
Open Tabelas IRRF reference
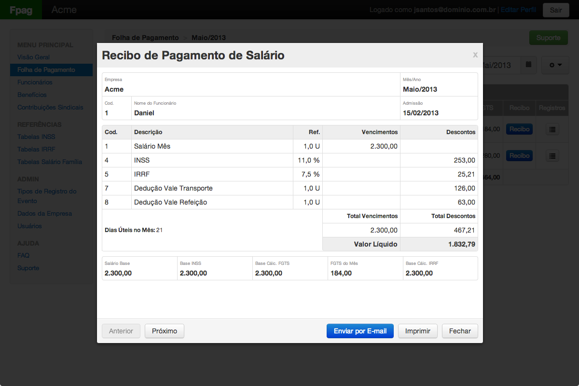36,149
